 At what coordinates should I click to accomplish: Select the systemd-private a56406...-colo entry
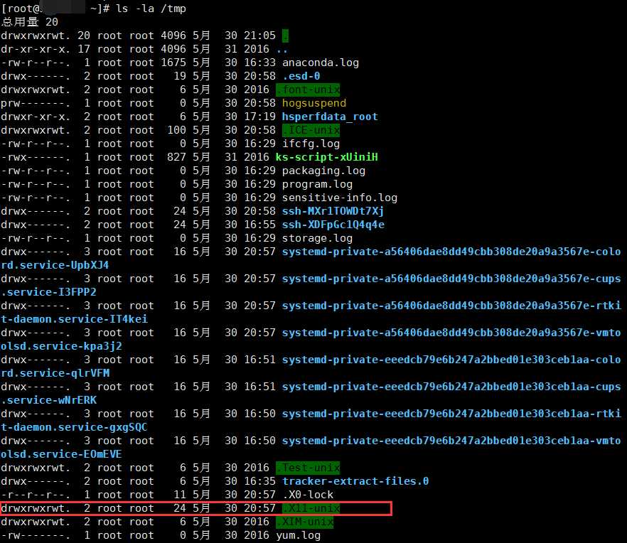point(451,252)
